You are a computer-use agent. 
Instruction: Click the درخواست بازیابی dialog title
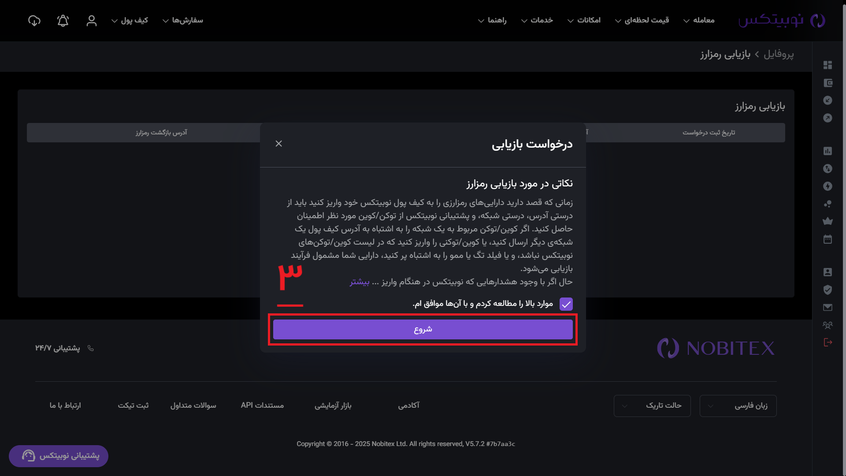click(x=532, y=144)
